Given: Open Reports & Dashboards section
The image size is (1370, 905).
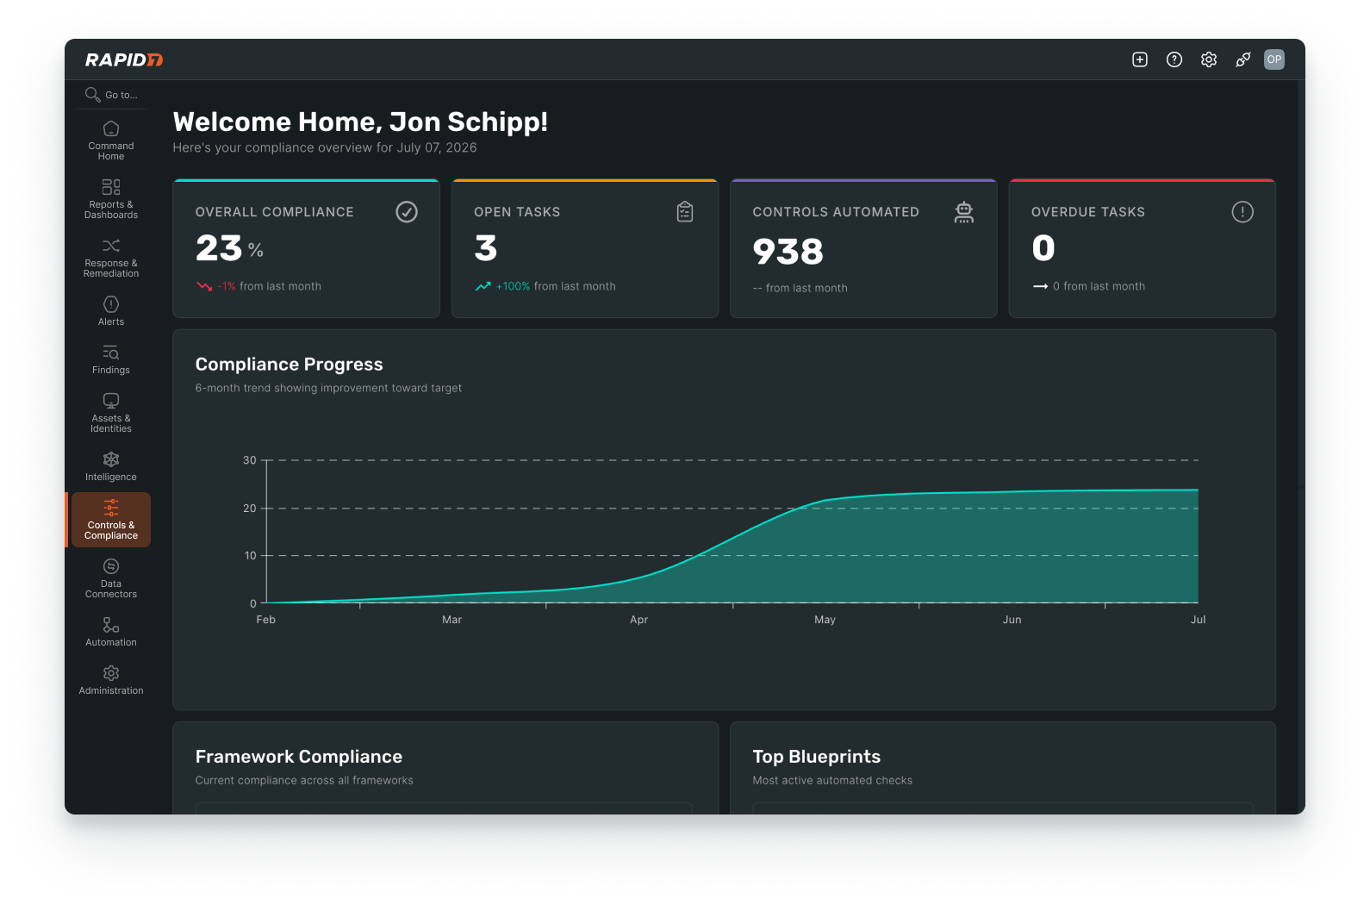Looking at the screenshot, I should [x=111, y=199].
